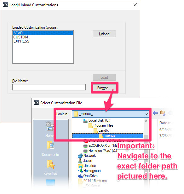Click the blue back arrow icon

(155, 113)
